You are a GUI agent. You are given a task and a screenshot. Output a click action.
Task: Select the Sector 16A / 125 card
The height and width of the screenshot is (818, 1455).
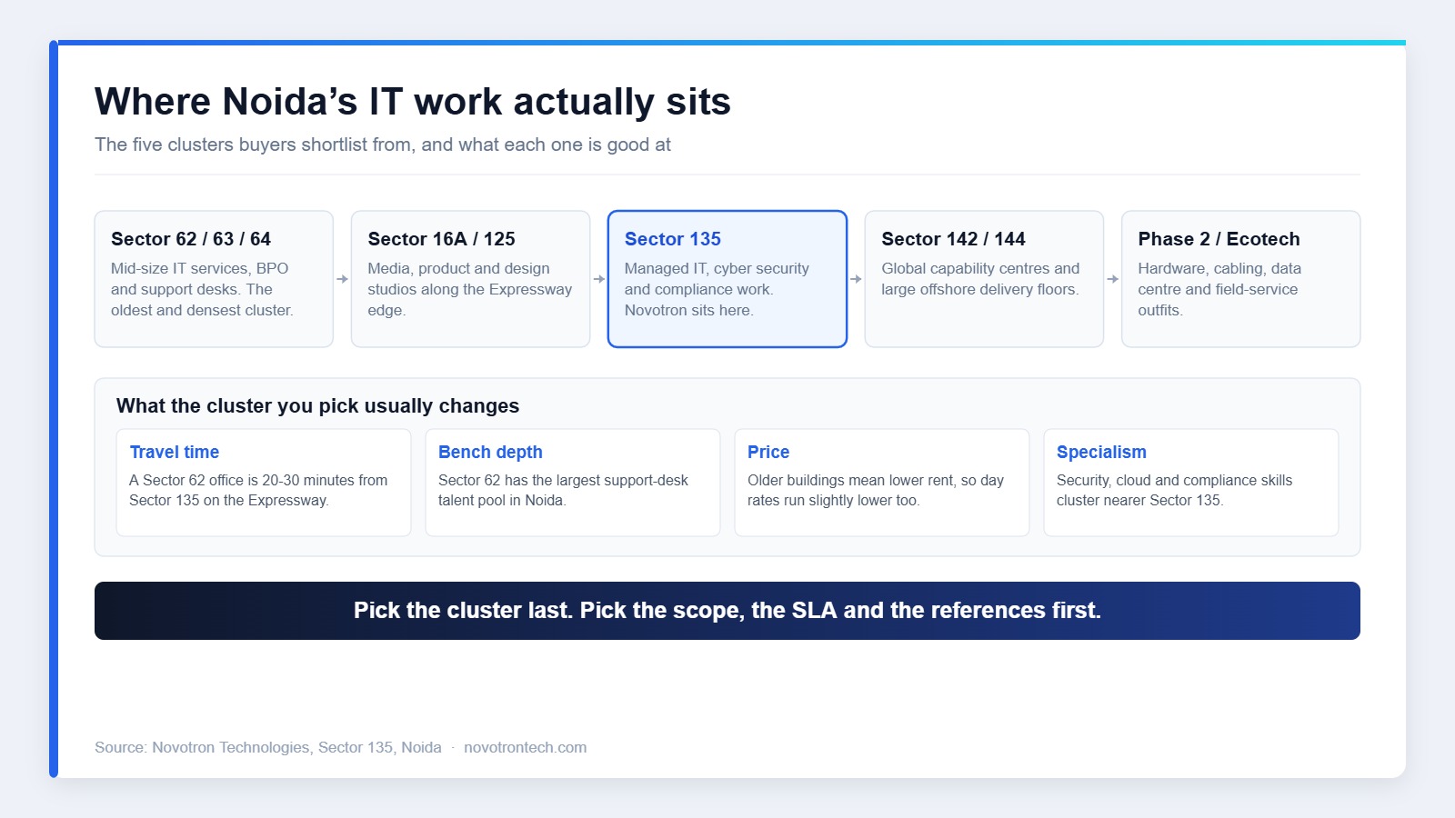coord(470,279)
